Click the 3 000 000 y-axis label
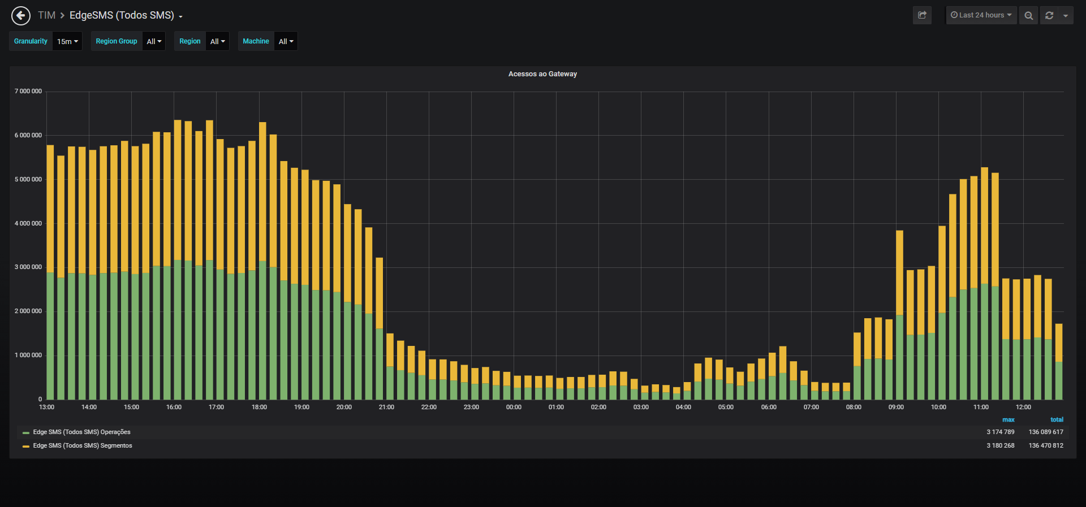Screen dimensions: 1086x507 pos(28,267)
